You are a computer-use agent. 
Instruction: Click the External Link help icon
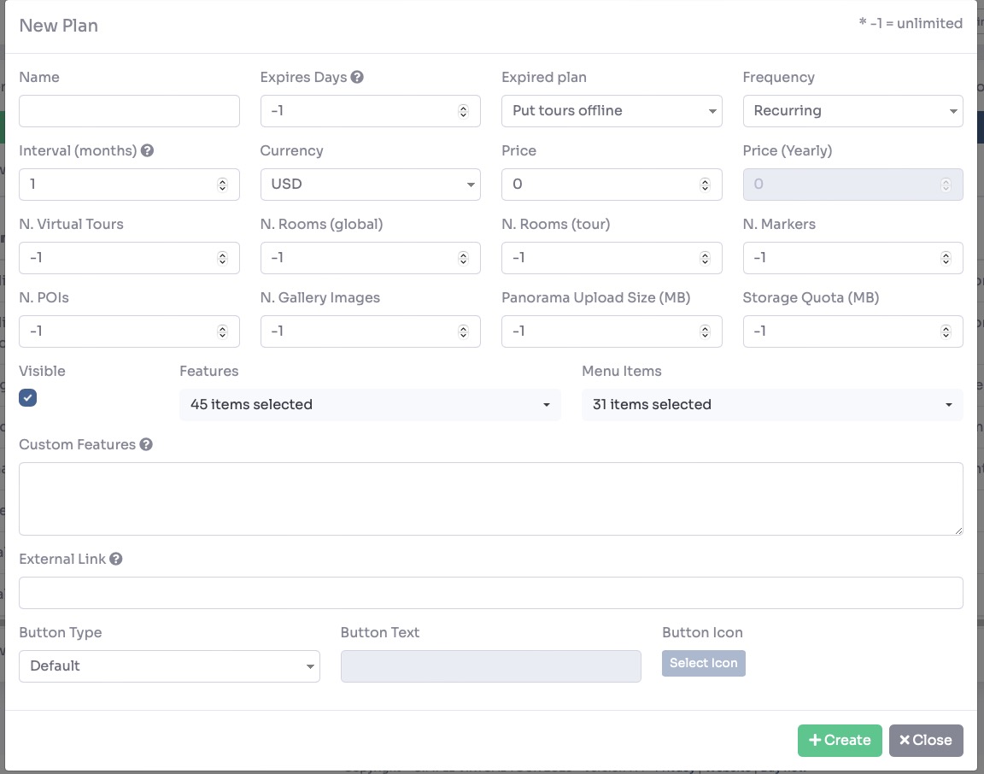115,559
